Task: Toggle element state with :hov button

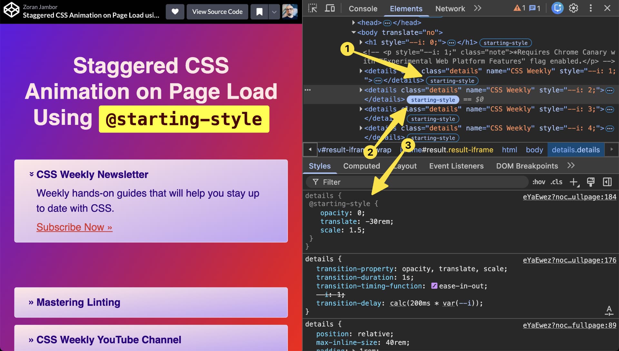Action: pyautogui.click(x=539, y=182)
